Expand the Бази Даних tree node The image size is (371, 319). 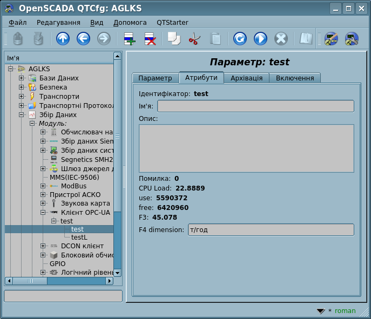22,78
